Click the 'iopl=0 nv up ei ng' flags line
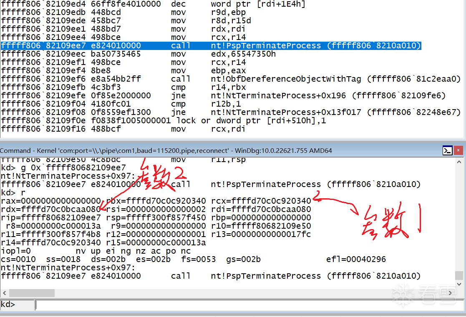 96,250
